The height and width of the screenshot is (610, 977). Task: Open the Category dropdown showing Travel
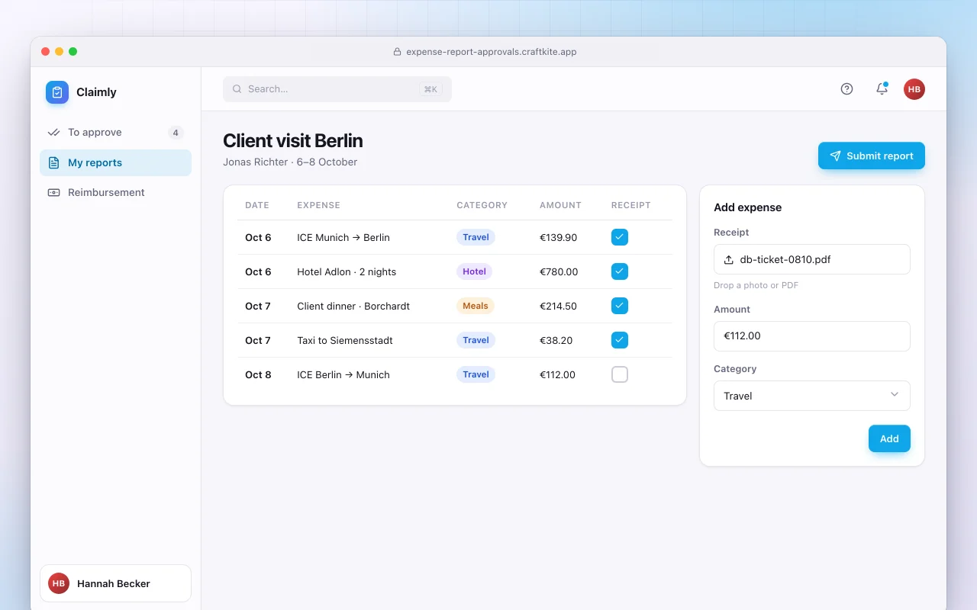tap(812, 396)
